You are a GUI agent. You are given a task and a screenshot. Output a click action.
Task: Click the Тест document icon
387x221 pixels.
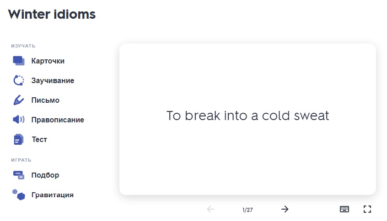[x=18, y=139]
